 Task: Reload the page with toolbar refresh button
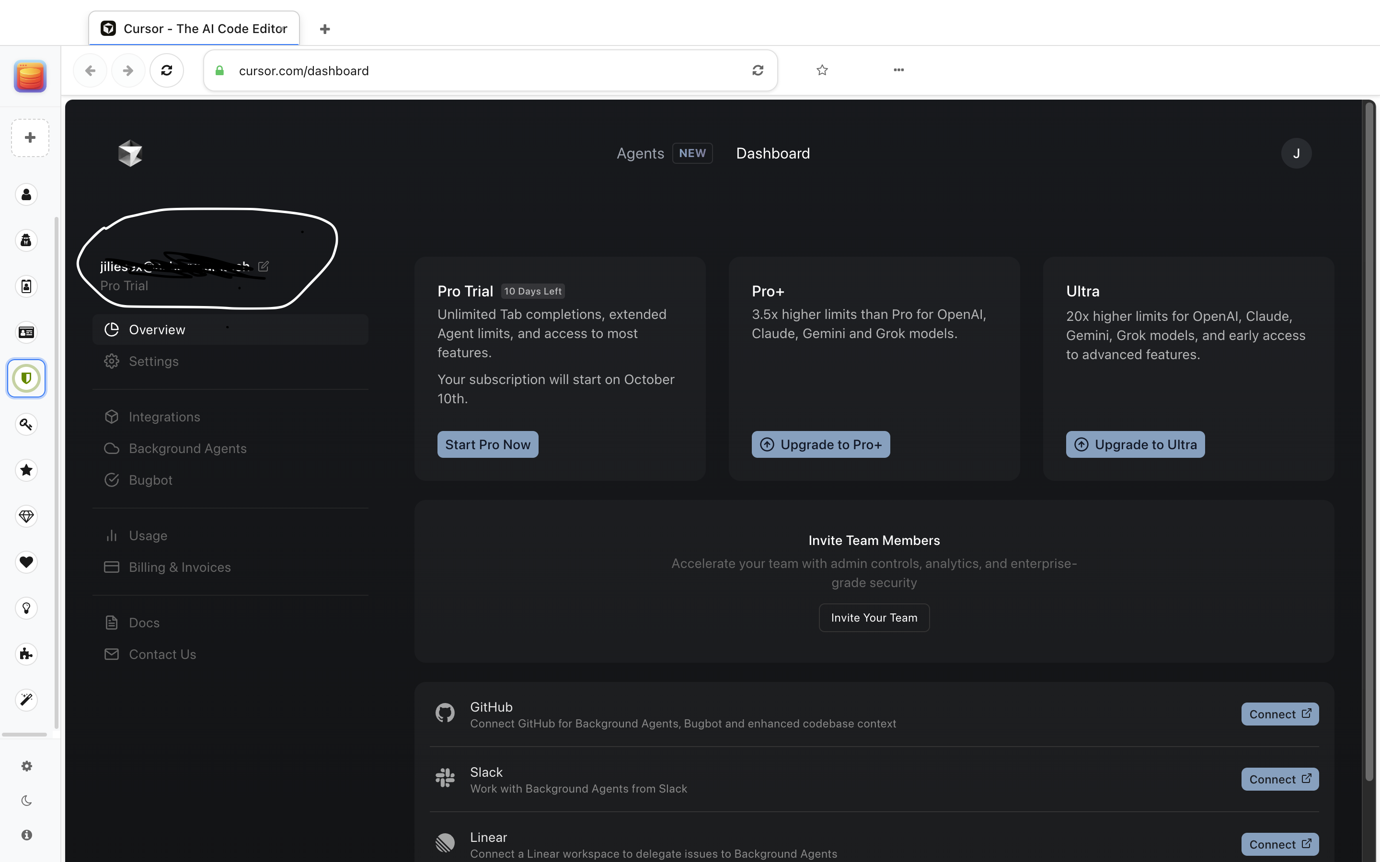coord(167,70)
